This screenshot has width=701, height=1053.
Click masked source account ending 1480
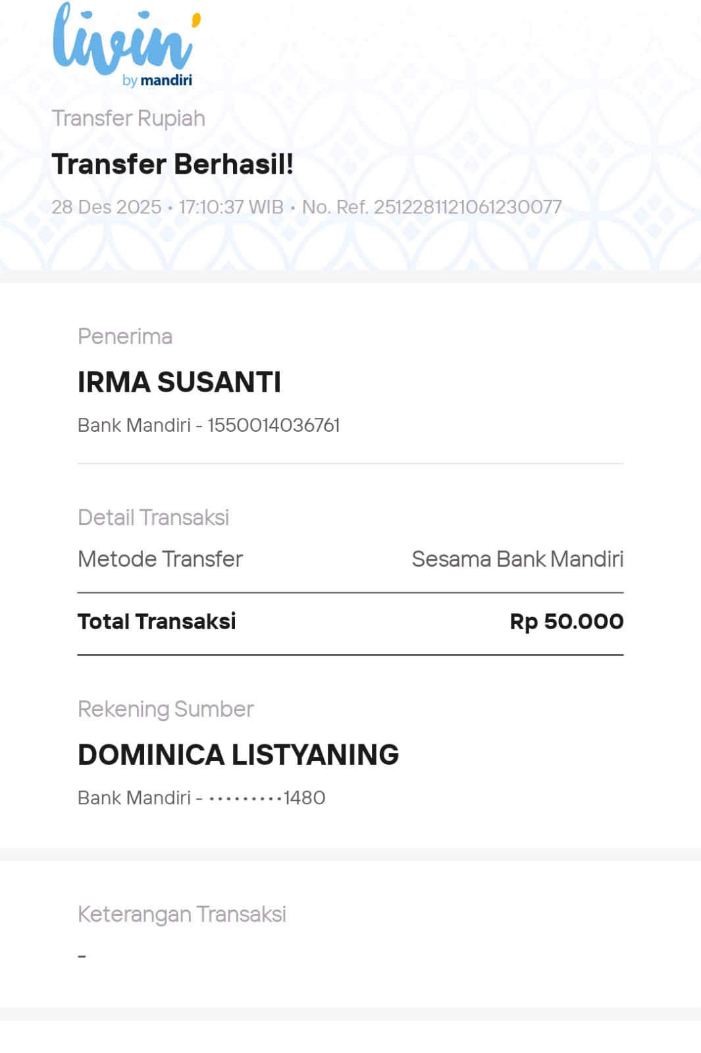pyautogui.click(x=267, y=798)
